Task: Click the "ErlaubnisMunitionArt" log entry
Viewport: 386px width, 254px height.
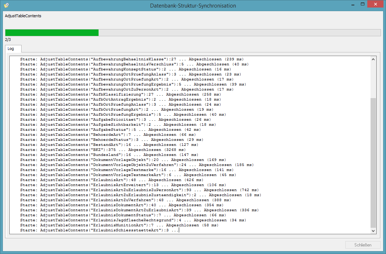Action: 119,225
